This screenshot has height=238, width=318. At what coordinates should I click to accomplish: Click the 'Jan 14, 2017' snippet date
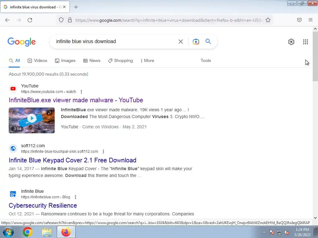(x=21, y=169)
